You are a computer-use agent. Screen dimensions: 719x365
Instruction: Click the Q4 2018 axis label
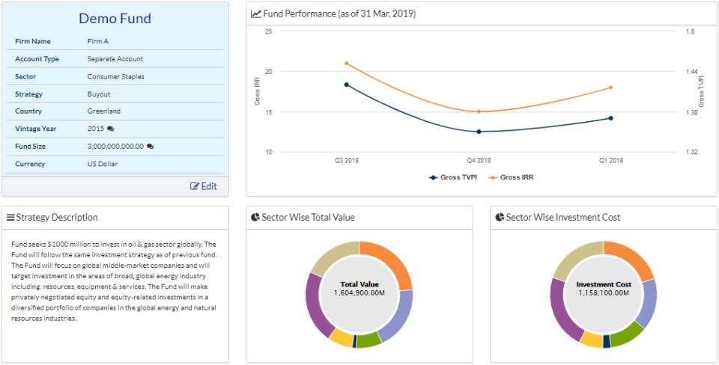pos(479,161)
